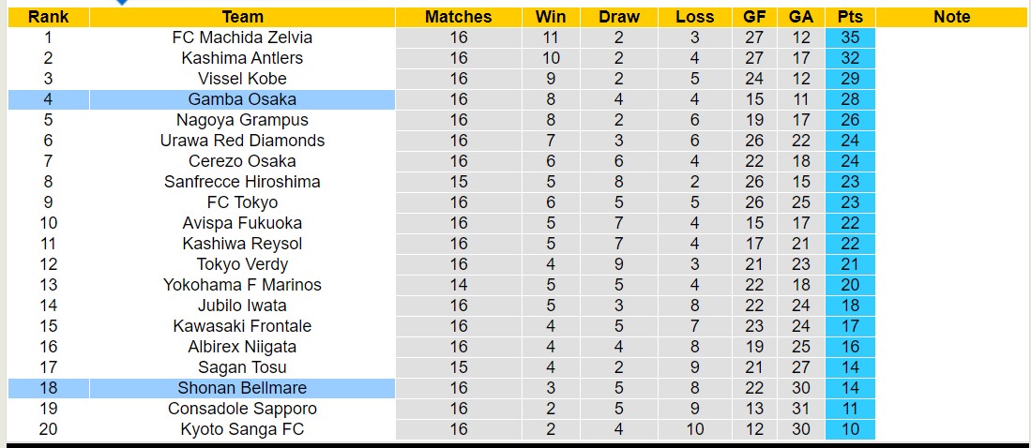This screenshot has height=448, width=1031.
Task: Click highlighted rank 4 cell
Action: pos(48,99)
